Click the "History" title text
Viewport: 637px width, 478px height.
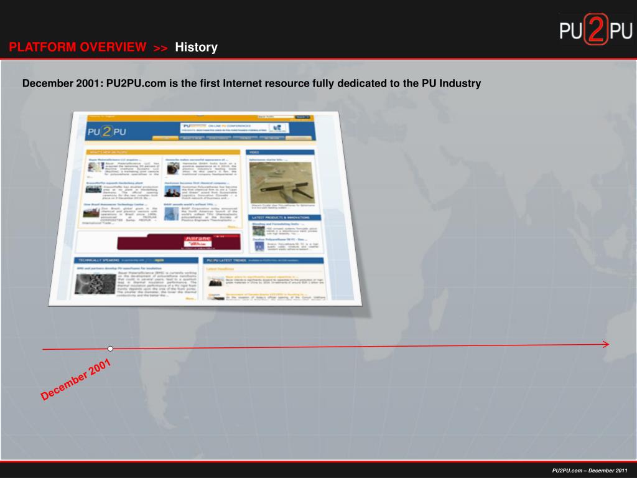pyautogui.click(x=196, y=47)
